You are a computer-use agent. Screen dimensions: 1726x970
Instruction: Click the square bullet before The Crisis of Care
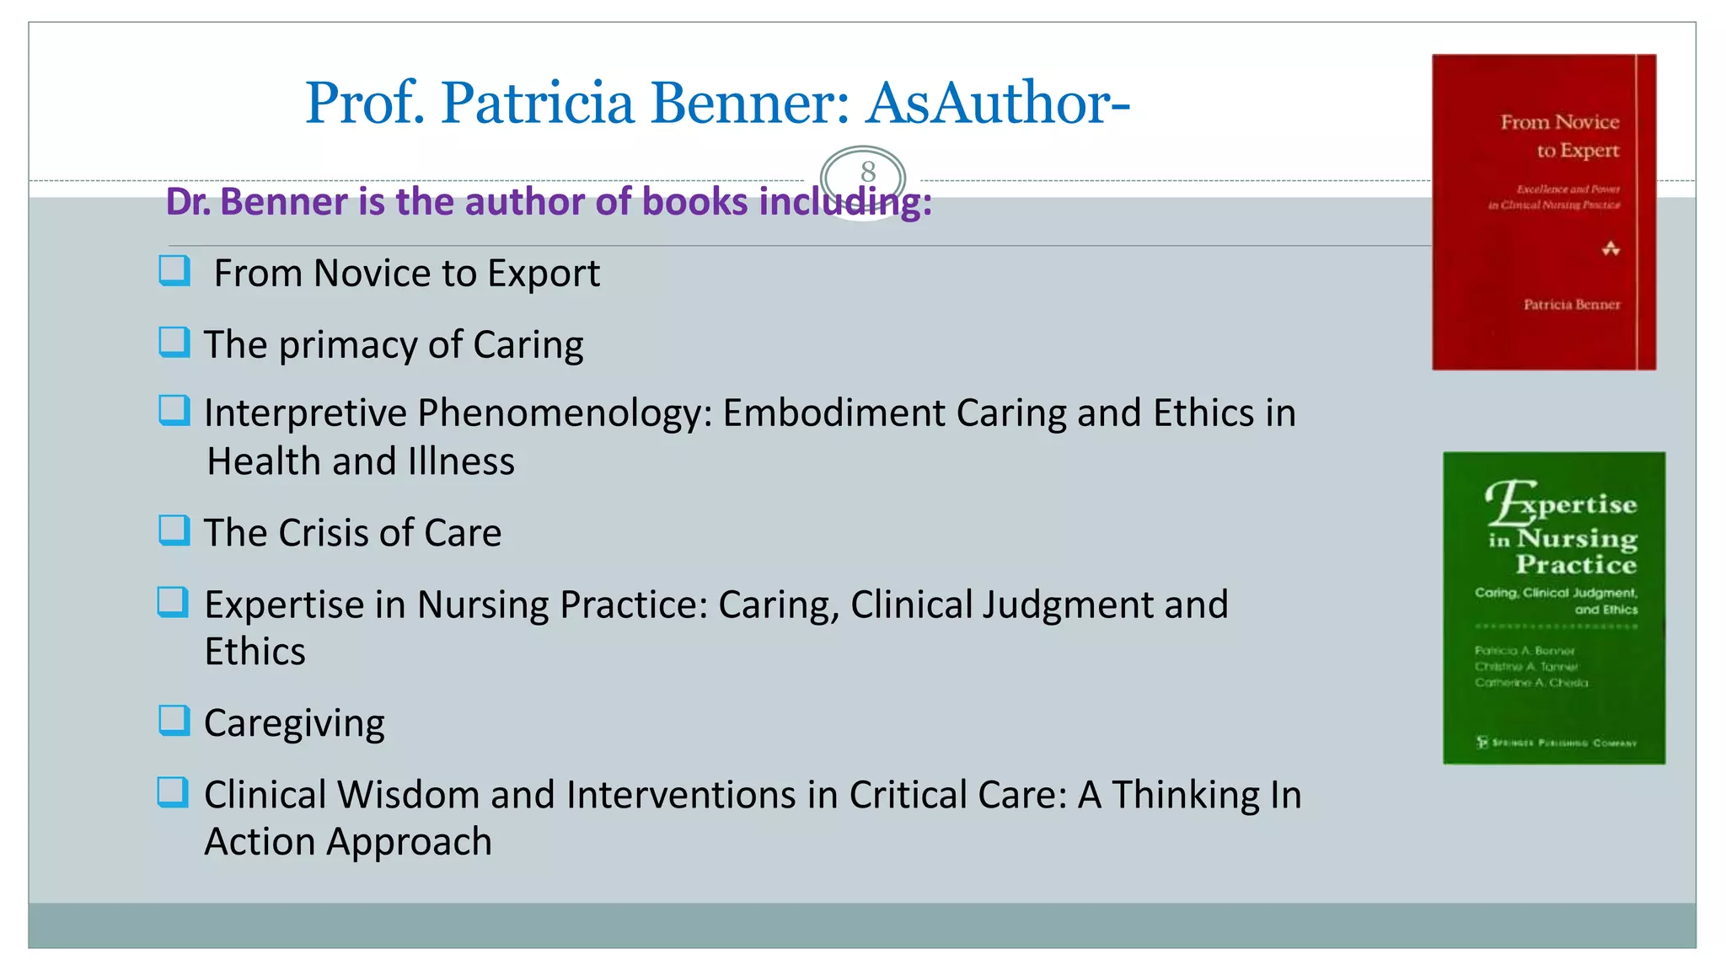174,530
